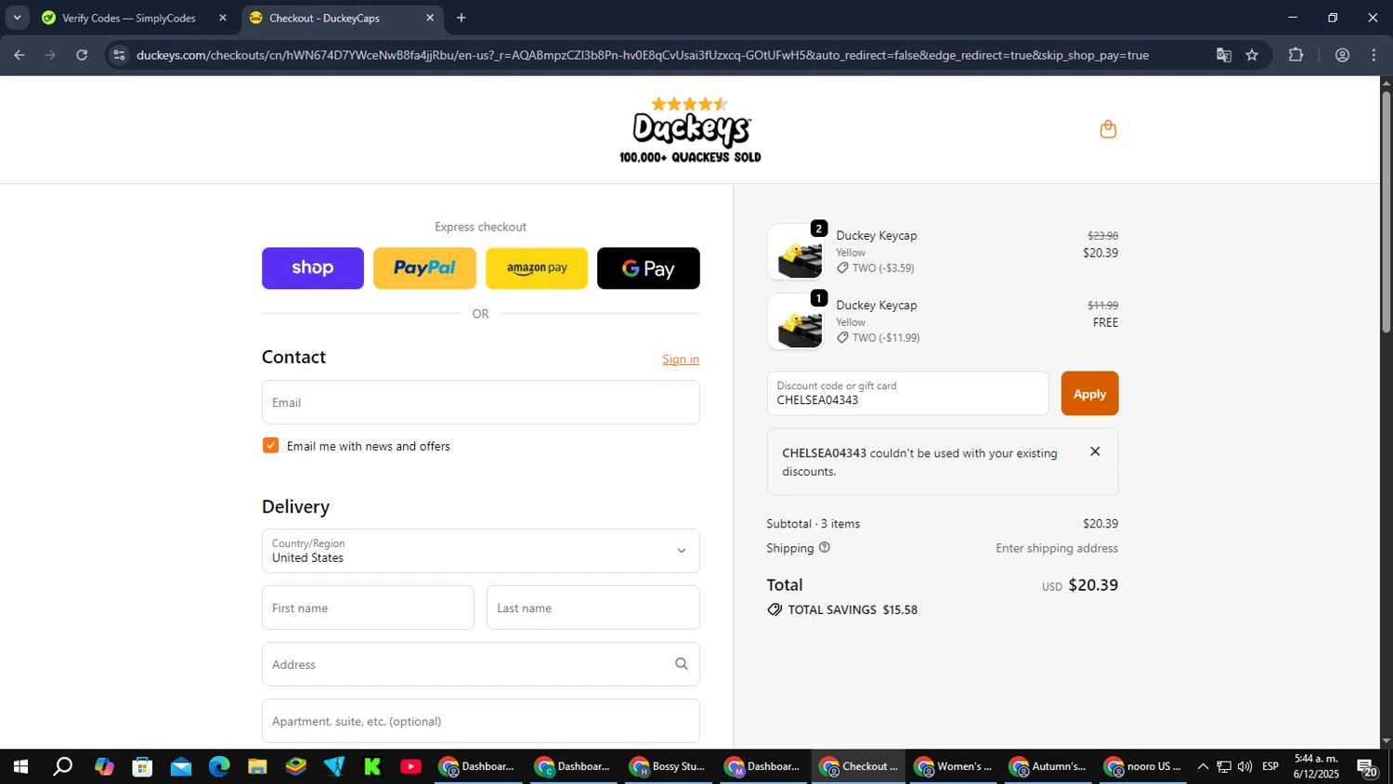Open the Chrome profile icon
The height and width of the screenshot is (784, 1393).
click(x=1342, y=55)
